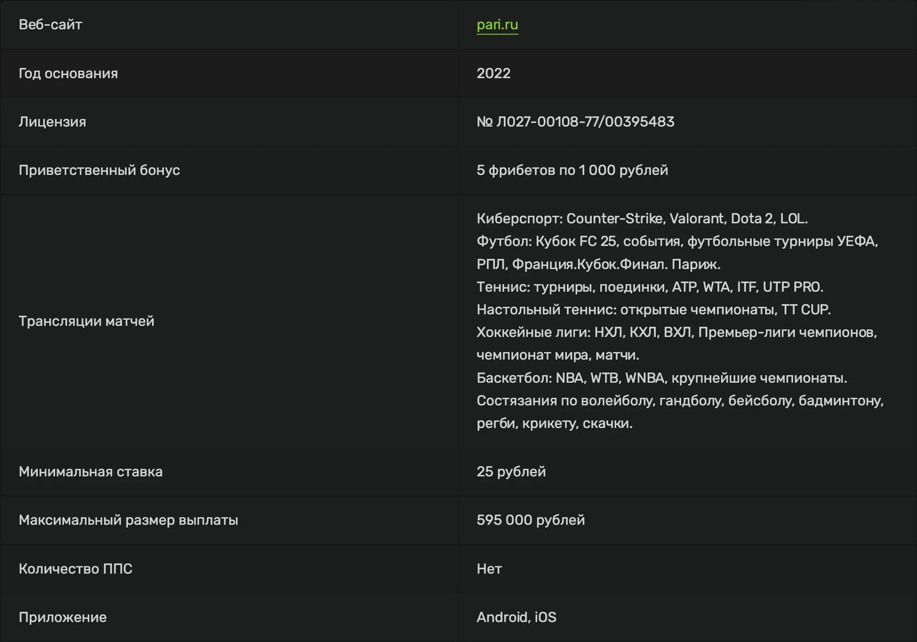The image size is (917, 642).
Task: Select the 'Трансляции матчей' label
Action: tap(87, 321)
